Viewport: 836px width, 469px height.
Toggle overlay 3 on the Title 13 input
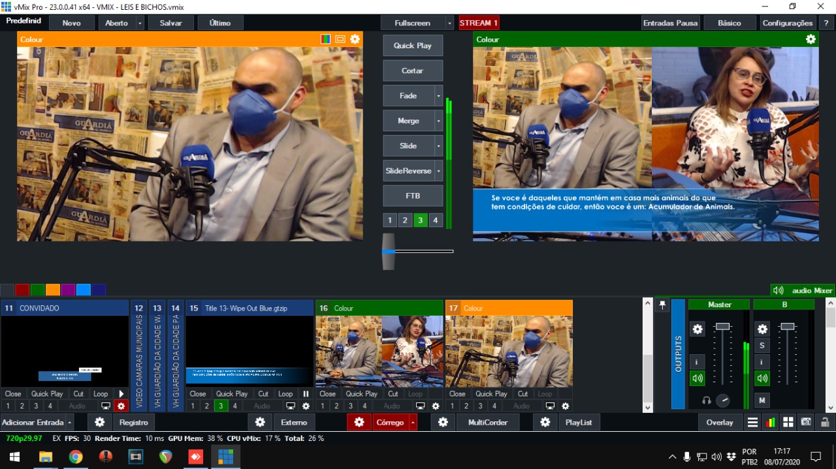(221, 406)
